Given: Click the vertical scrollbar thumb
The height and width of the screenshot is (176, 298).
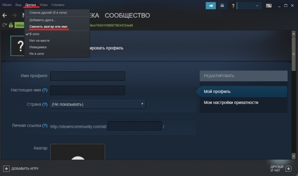Looking at the screenshot, I should click(x=294, y=54).
